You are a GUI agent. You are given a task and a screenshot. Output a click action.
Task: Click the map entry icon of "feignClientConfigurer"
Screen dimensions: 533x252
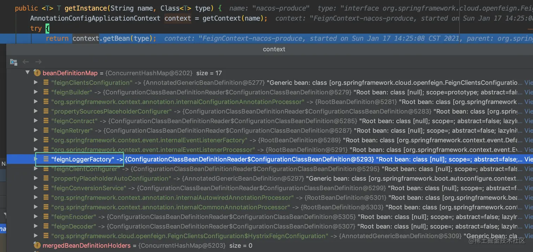click(x=46, y=169)
